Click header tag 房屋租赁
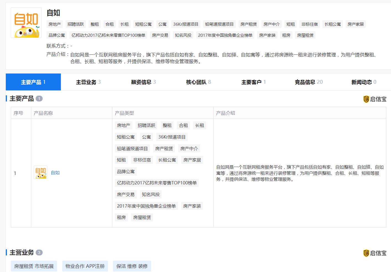Screen dimensions: 391x272 tap(305, 35)
